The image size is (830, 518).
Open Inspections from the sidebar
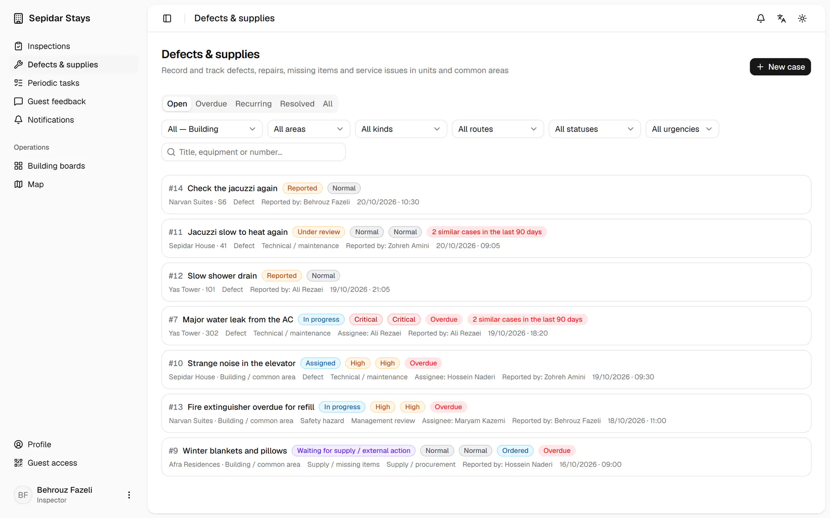pos(74,46)
